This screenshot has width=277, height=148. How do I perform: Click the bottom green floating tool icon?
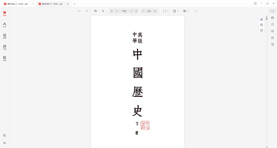point(262,30)
